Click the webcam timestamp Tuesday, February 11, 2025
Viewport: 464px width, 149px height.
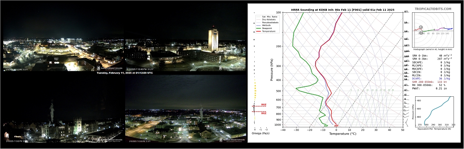click(x=124, y=73)
